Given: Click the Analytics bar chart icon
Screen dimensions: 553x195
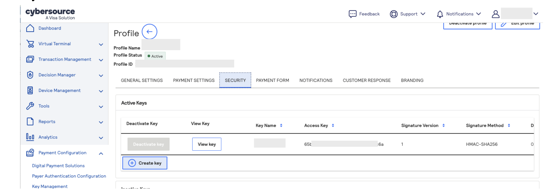Looking at the screenshot, I should tap(30, 137).
